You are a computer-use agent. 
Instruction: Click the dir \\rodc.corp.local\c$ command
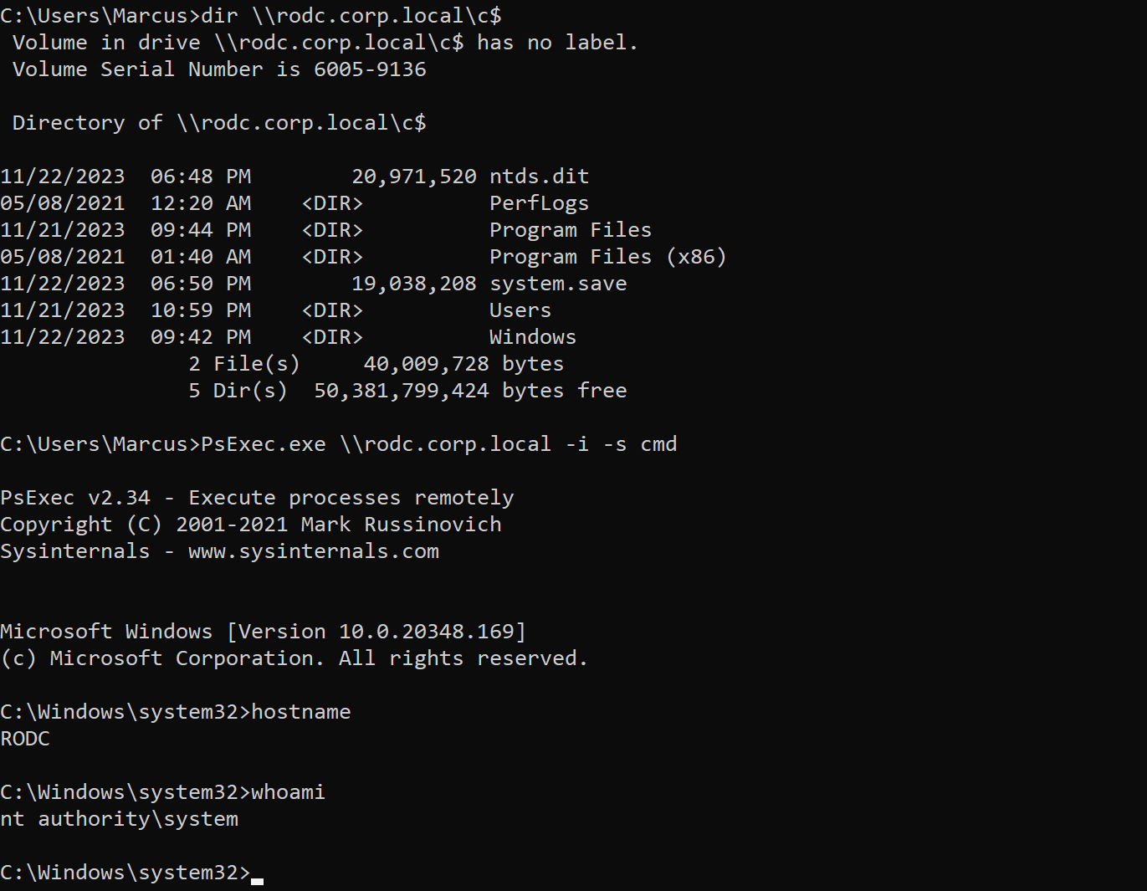351,16
